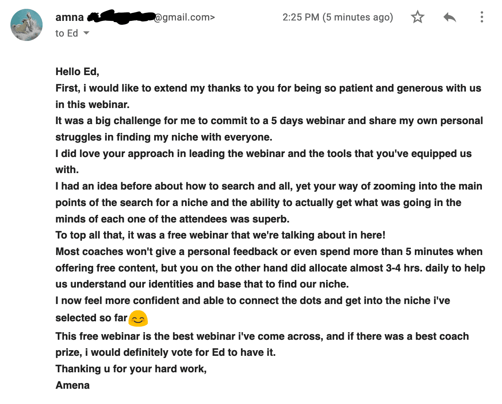This screenshot has height=404, width=502.
Task: Click the "to Ed" recipient text
Action: click(x=67, y=33)
